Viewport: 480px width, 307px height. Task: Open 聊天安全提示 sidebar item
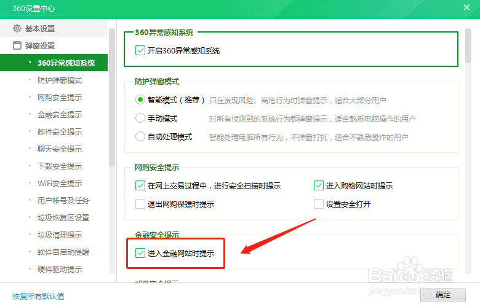pos(60,149)
